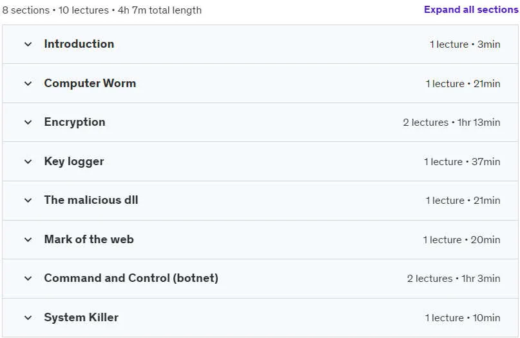This screenshot has width=520, height=338.
Task: Open the Introduction section title
Action: 79,44
